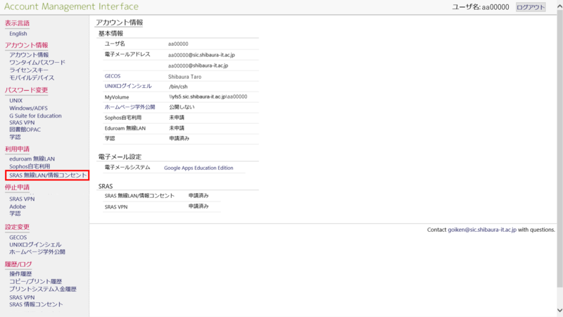Select モバイルデバイス in the sidebar

[x=32, y=78]
